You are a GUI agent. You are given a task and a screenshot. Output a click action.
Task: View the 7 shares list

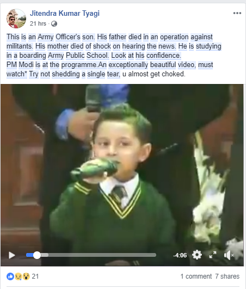click(227, 276)
